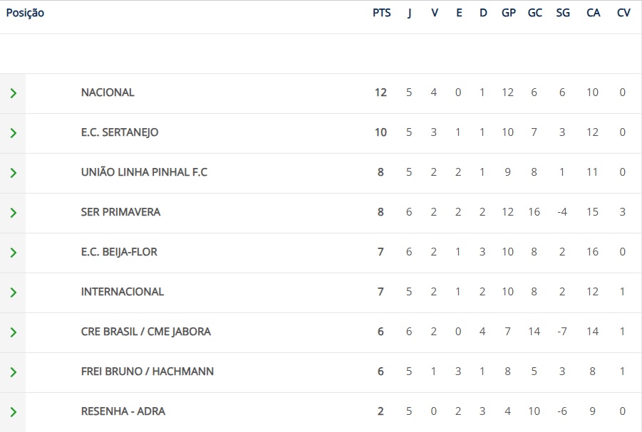Viewport: 642px width, 432px height.
Task: Click the GP column header
Action: tap(509, 13)
